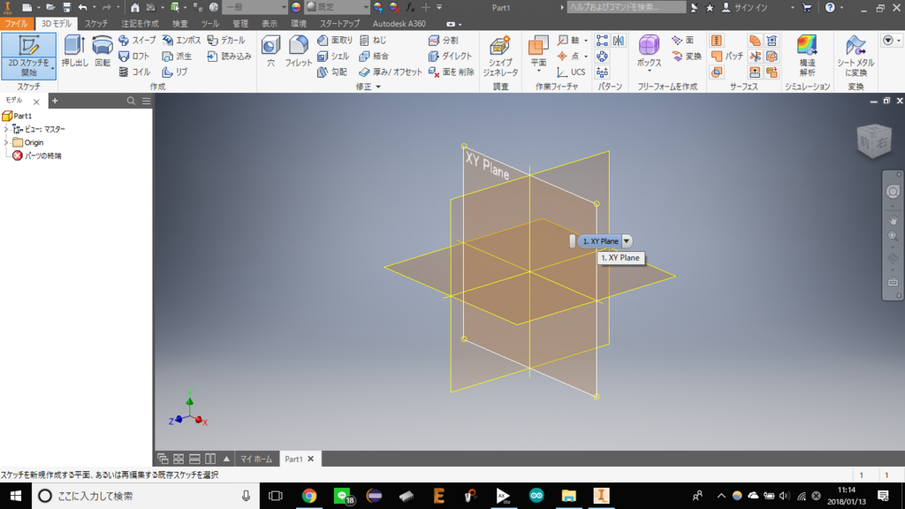
Task: Select the 回転 revolve tool
Action: coord(103,50)
